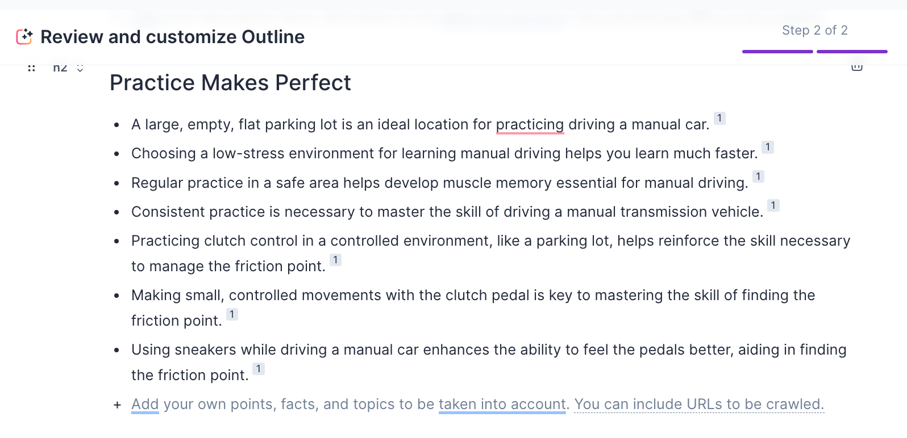907x438 pixels.
Task: Edit the 'Practice Makes Perfect' heading
Action: click(x=230, y=83)
